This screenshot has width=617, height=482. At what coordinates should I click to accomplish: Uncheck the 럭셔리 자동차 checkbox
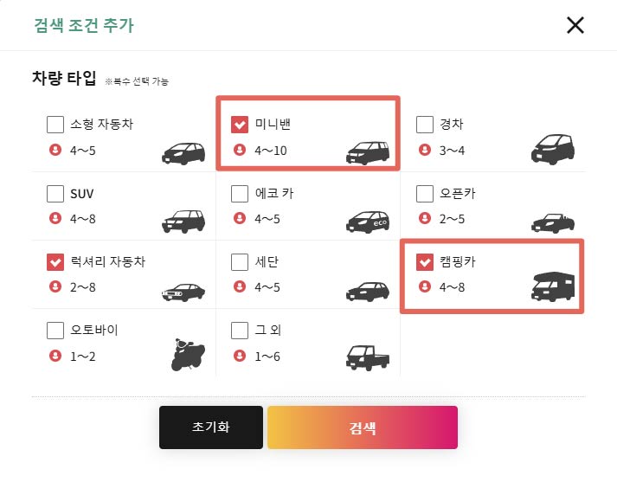[x=55, y=262]
